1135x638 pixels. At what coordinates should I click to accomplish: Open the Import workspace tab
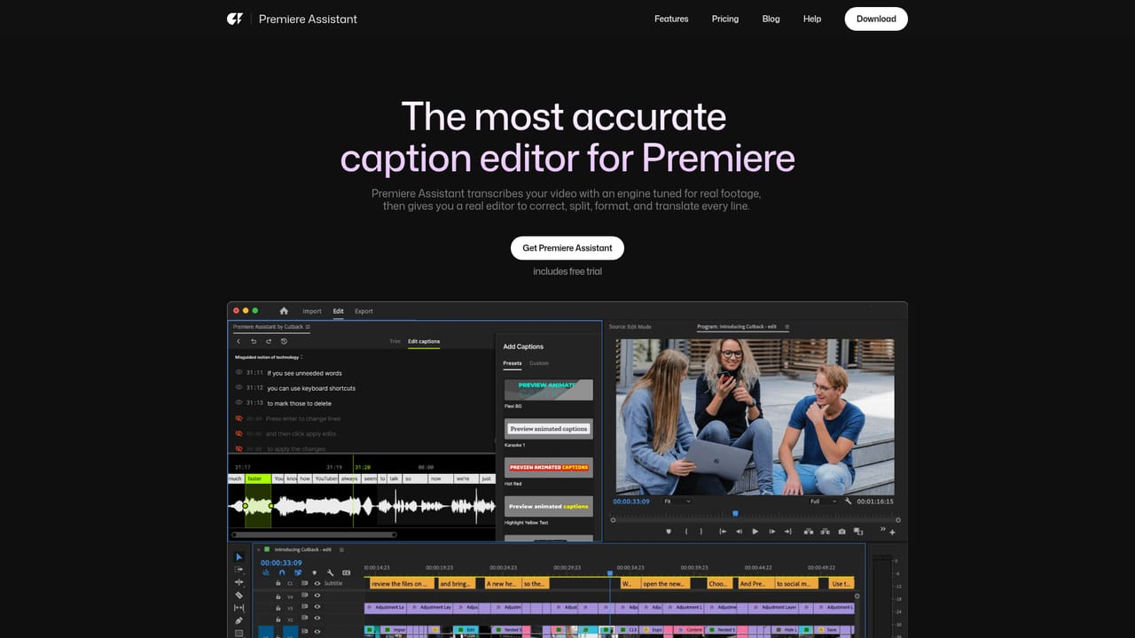[x=312, y=311]
